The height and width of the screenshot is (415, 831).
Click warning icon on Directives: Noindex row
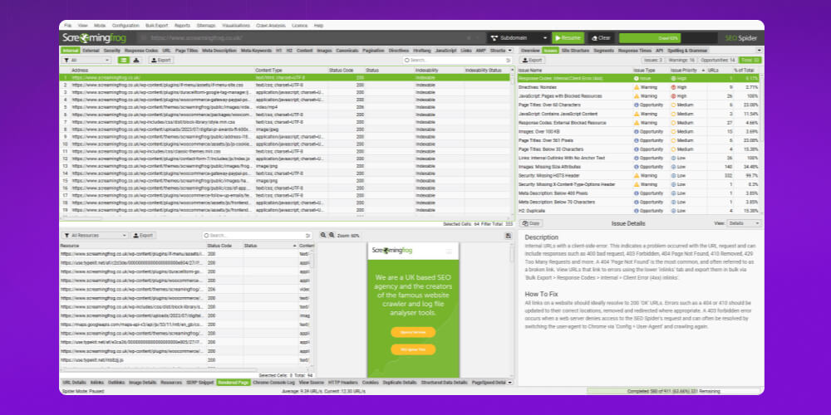pos(637,87)
